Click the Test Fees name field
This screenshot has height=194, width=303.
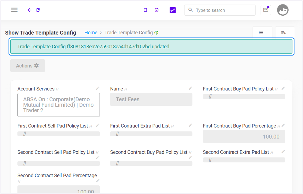point(151,99)
